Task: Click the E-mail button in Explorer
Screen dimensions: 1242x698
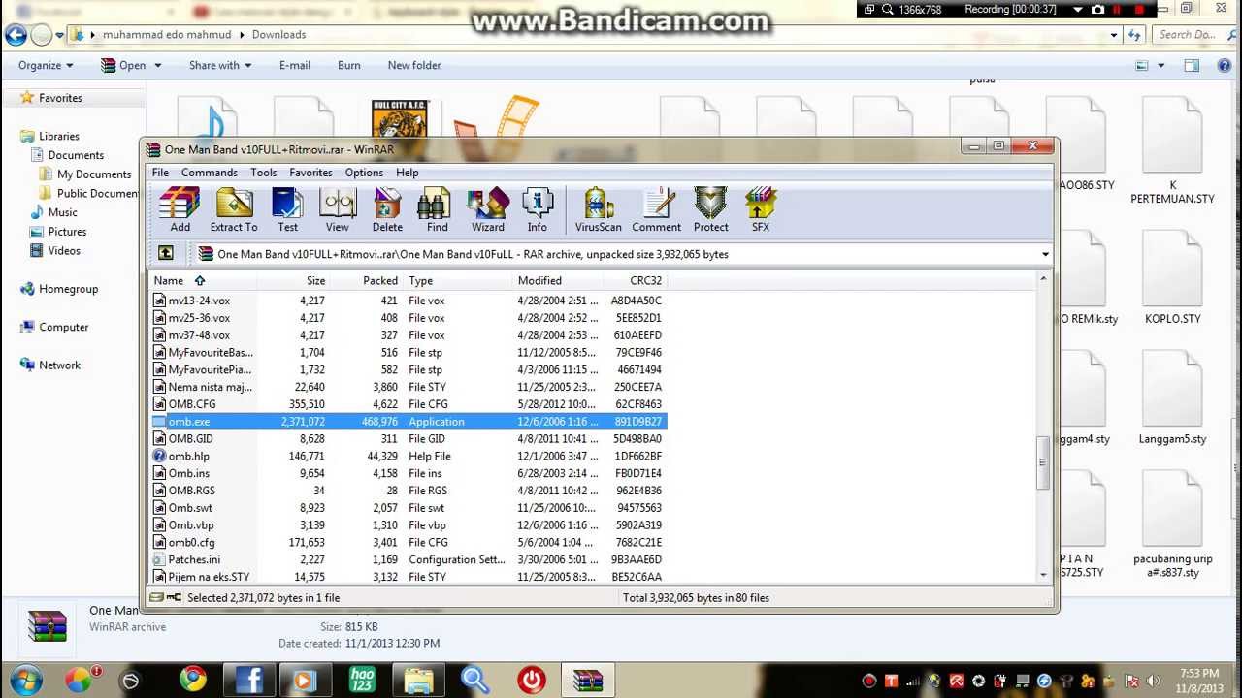Action: 295,66
